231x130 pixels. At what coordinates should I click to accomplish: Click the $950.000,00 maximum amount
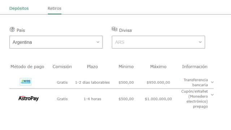[x=158, y=82]
